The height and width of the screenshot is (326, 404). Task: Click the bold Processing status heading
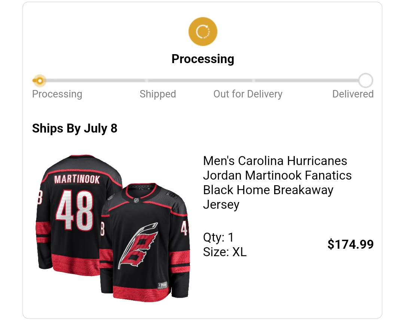pos(203,59)
